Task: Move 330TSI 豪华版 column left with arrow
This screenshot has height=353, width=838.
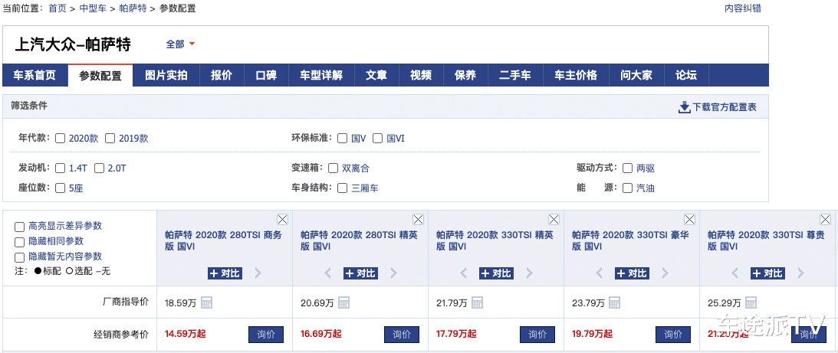Action: coord(599,273)
